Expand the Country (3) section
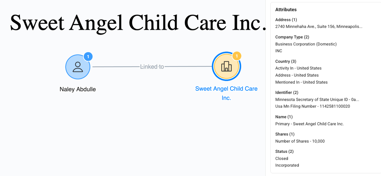Viewport: 381px width, 176px height. 285,61
